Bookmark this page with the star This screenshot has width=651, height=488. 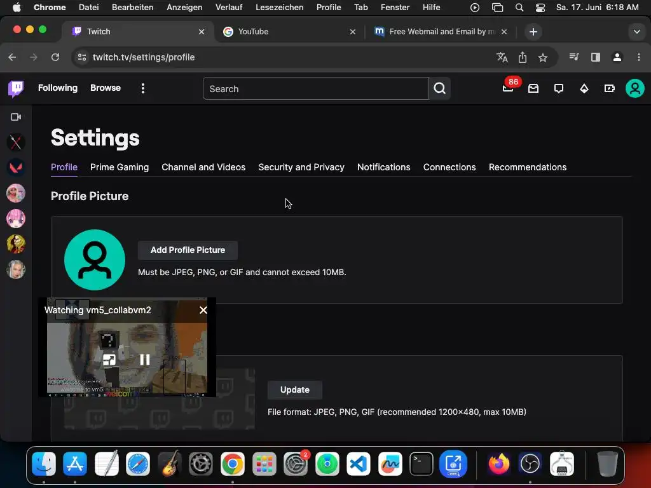543,57
